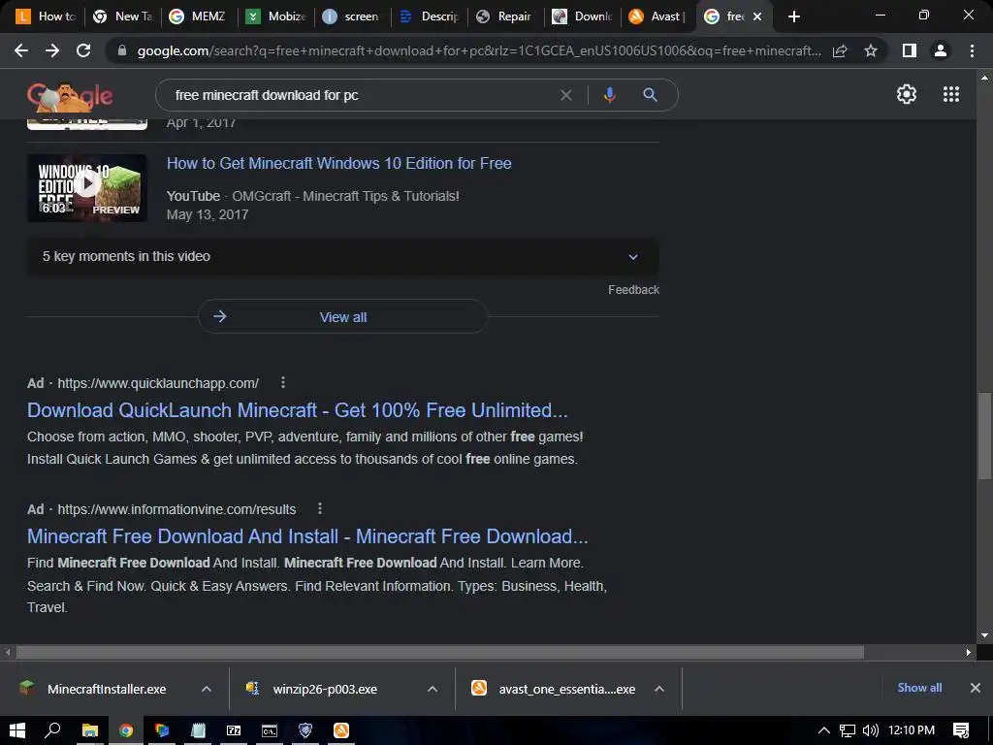Click the vertical scrollbar thumb
Screen dimensions: 993x745
[x=984, y=437]
